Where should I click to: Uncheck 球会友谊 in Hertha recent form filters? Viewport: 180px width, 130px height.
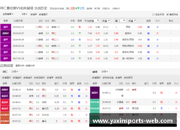click(104, 78)
